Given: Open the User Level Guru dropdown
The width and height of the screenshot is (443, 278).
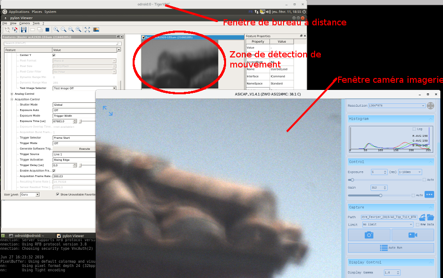Looking at the screenshot, I should [30, 194].
